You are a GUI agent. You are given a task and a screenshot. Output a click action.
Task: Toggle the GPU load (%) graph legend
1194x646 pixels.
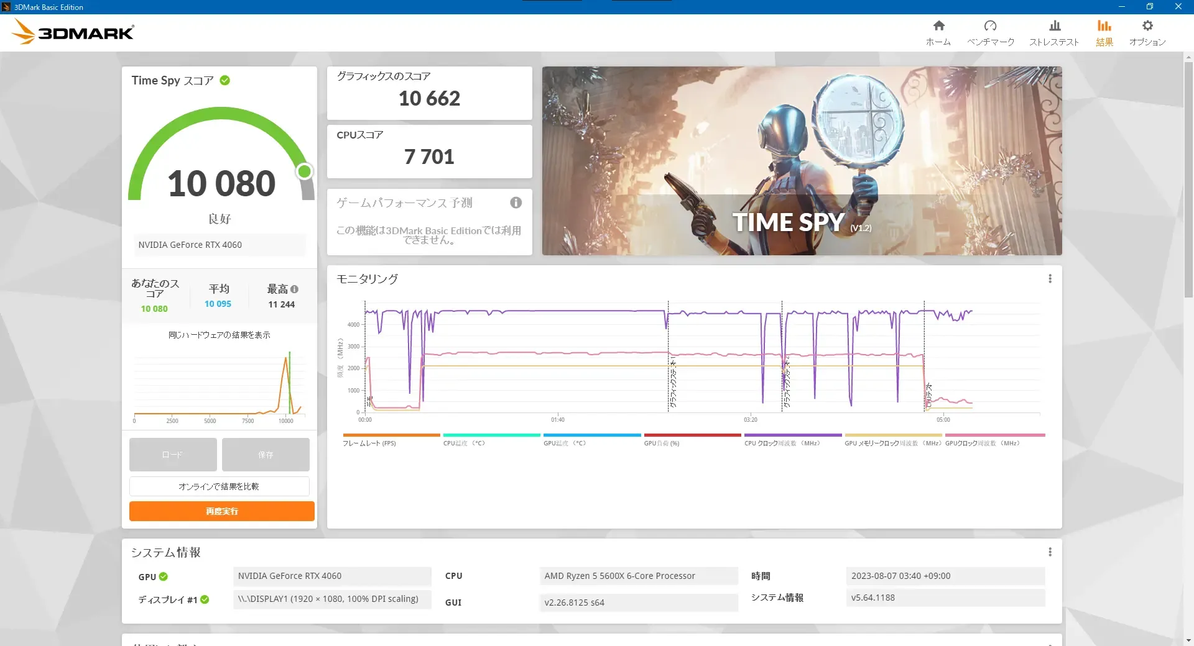tap(661, 443)
